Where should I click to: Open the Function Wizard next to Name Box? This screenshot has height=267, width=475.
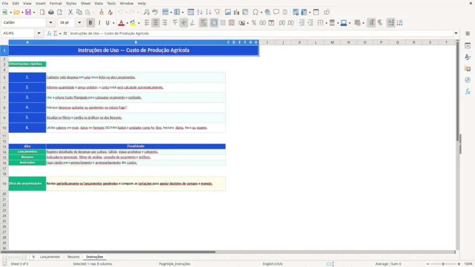pyautogui.click(x=49, y=33)
